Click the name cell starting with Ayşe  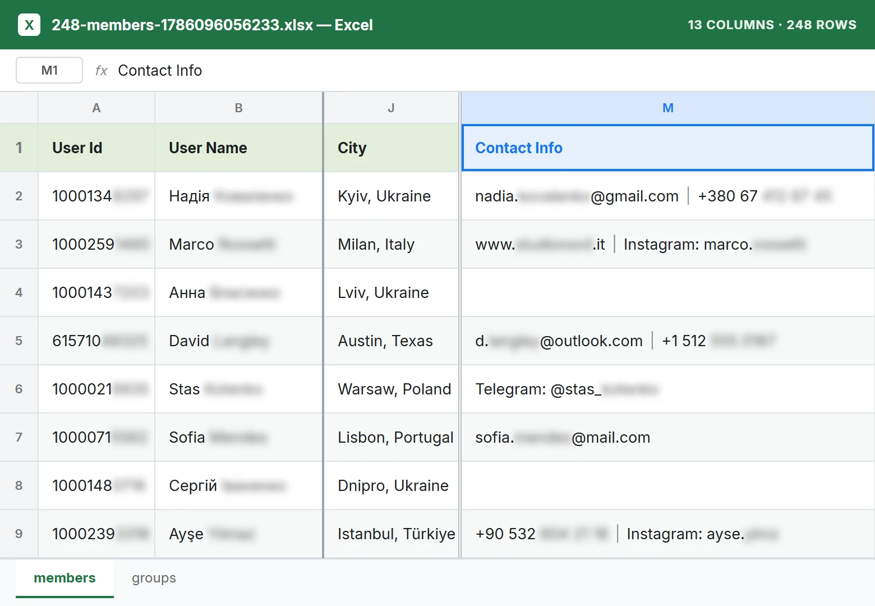(x=239, y=534)
